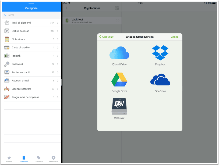219x165 pixels.
Task: Pick the OneDrive cloud icon
Action: [160, 80]
